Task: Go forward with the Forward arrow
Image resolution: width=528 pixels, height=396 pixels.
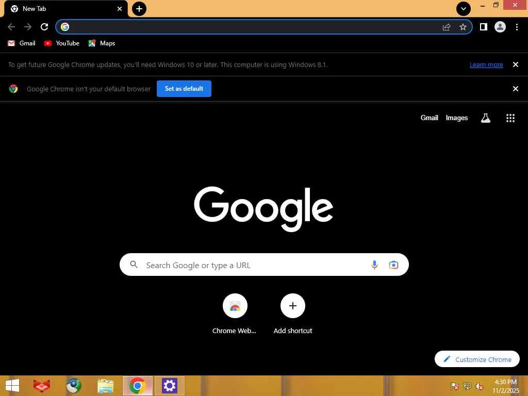Action: click(x=28, y=27)
